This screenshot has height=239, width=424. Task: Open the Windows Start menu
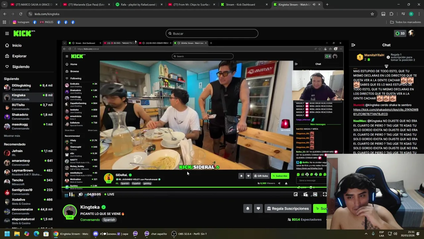pos(7,234)
